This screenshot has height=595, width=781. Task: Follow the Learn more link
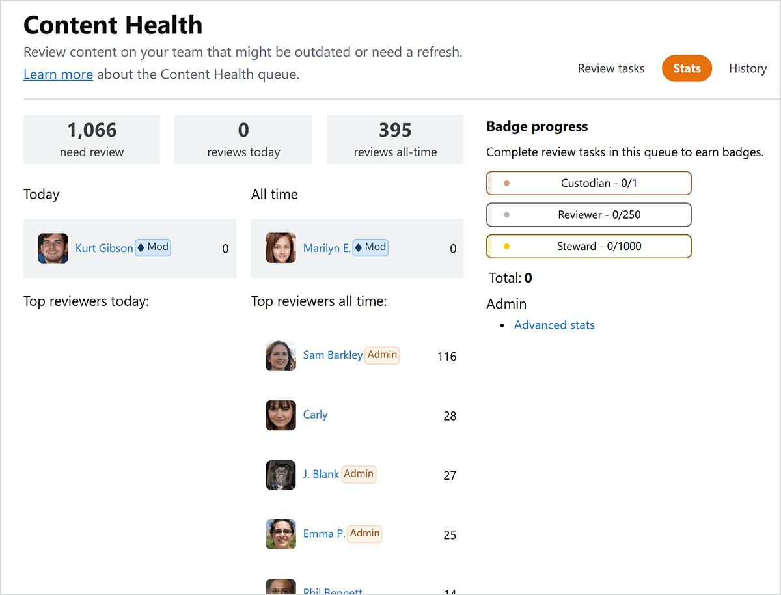(x=58, y=74)
